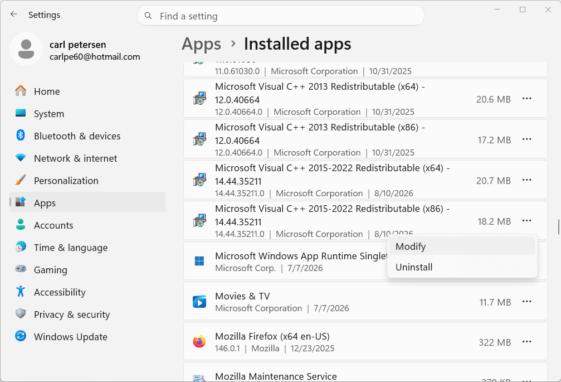Click the search magnifier icon
The height and width of the screenshot is (382, 561).
pos(148,16)
